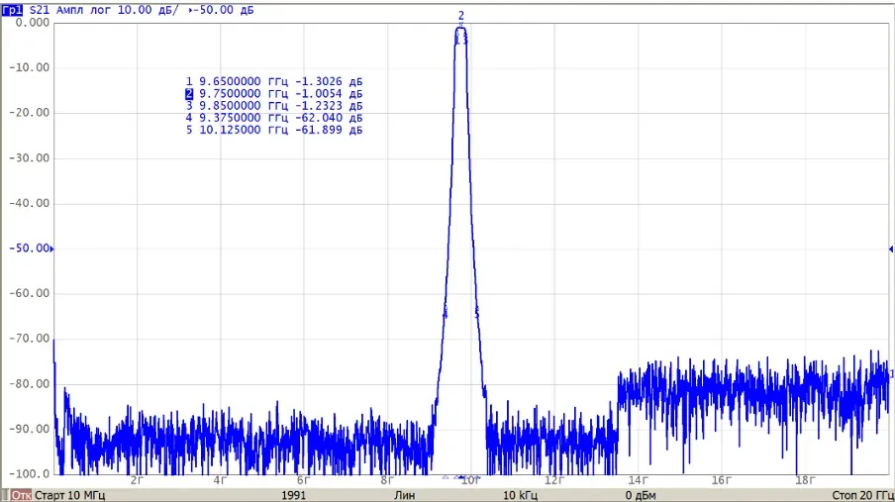Screen dimensions: 895x502
Task: Click the '-50.00' Y-axis label
Action: pos(30,248)
